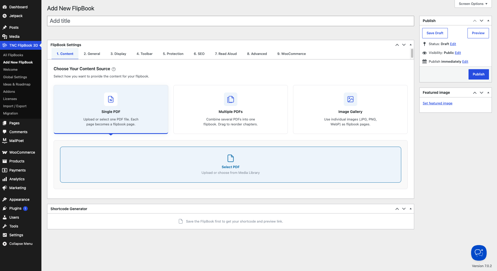Edit the Visibility setting
497x271 pixels.
[458, 53]
